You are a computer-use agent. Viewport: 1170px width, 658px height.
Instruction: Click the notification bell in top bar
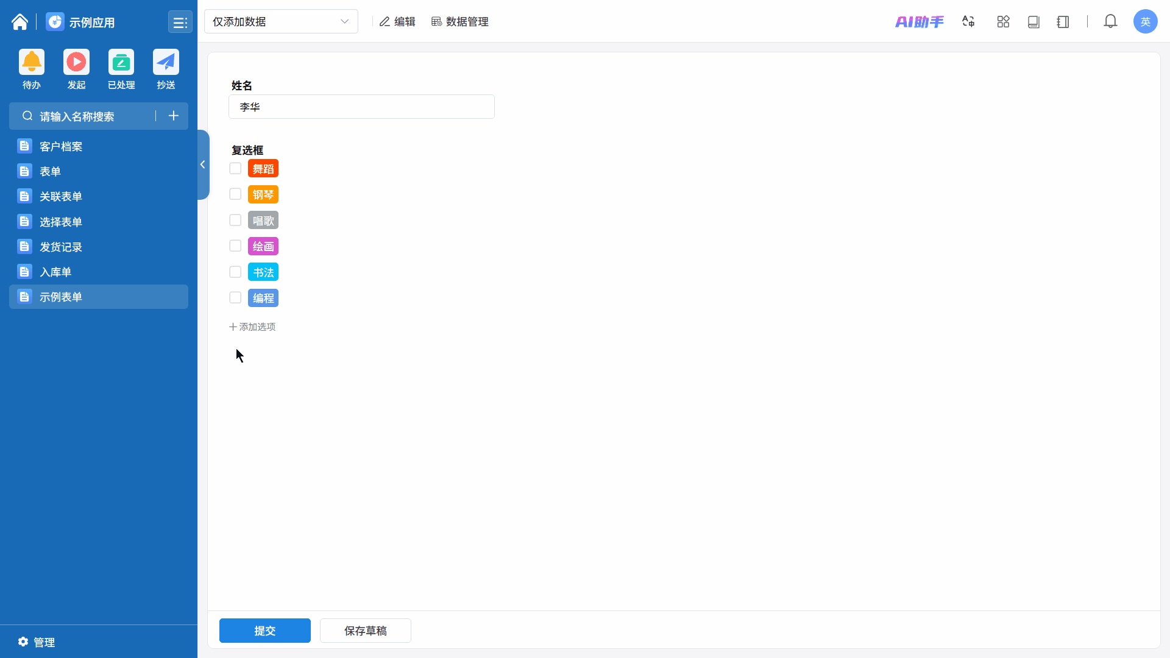tap(1110, 22)
